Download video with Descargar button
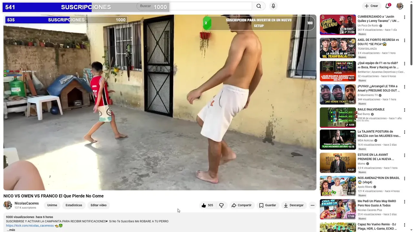 click(x=293, y=205)
